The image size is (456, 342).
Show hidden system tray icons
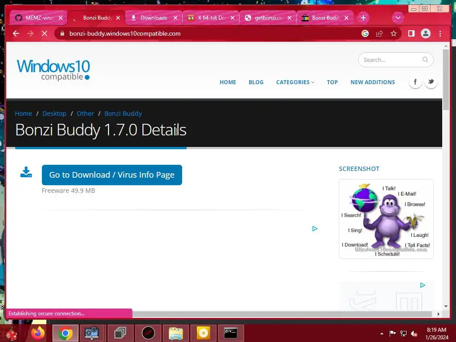(x=382, y=334)
